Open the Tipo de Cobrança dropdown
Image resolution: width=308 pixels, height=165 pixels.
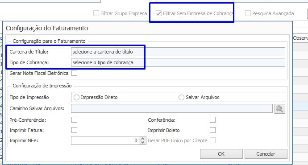(x=178, y=62)
